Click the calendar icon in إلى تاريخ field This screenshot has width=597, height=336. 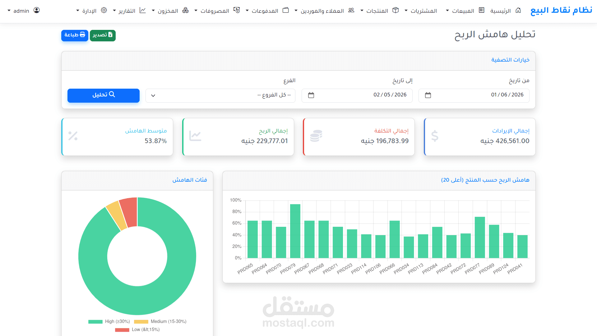point(311,95)
